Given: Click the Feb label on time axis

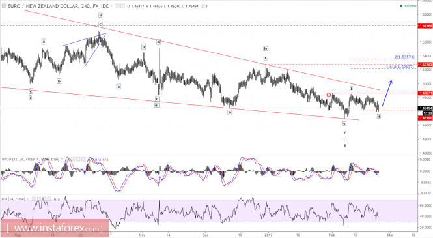Looking at the screenshot, I should coord(332,235).
